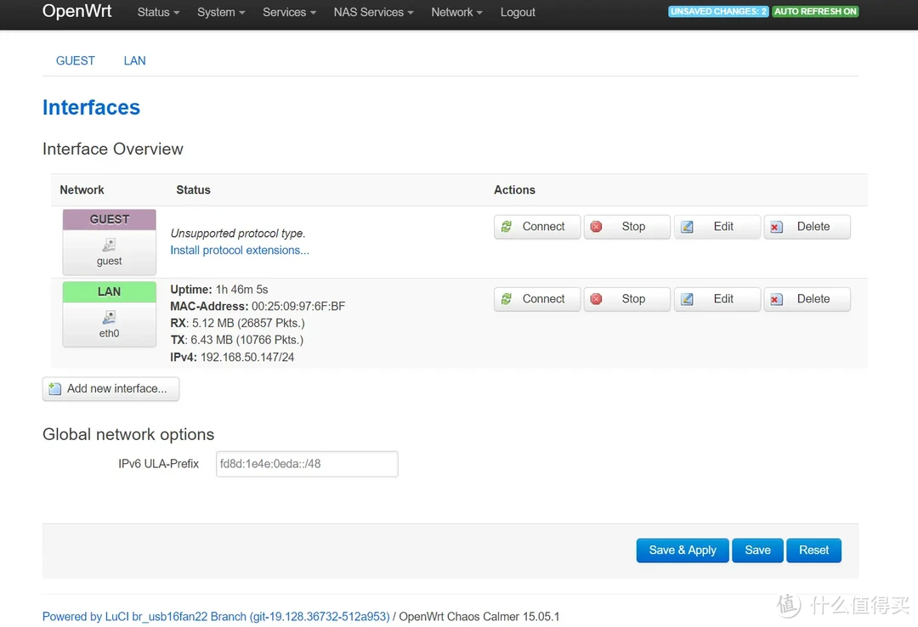Image resolution: width=918 pixels, height=627 pixels.
Task: Switch to the LAN tab
Action: (134, 60)
